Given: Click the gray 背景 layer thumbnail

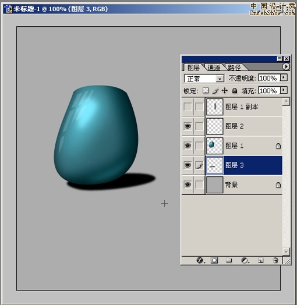Looking at the screenshot, I should 214,185.
